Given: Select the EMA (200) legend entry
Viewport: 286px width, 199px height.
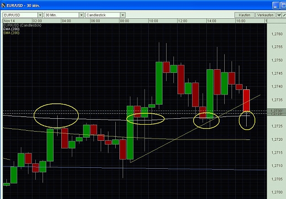Looking at the screenshot, I should pyautogui.click(x=11, y=29).
